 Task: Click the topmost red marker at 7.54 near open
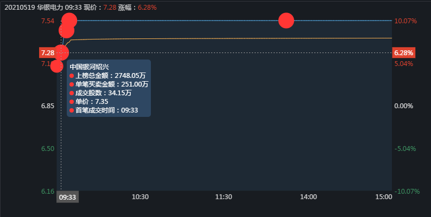pos(69,21)
